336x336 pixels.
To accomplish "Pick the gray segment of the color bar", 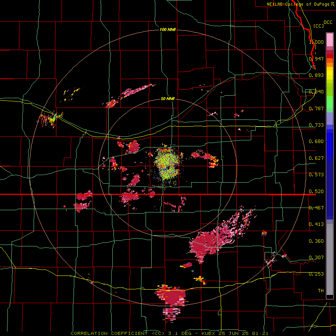I will (x=330, y=259).
